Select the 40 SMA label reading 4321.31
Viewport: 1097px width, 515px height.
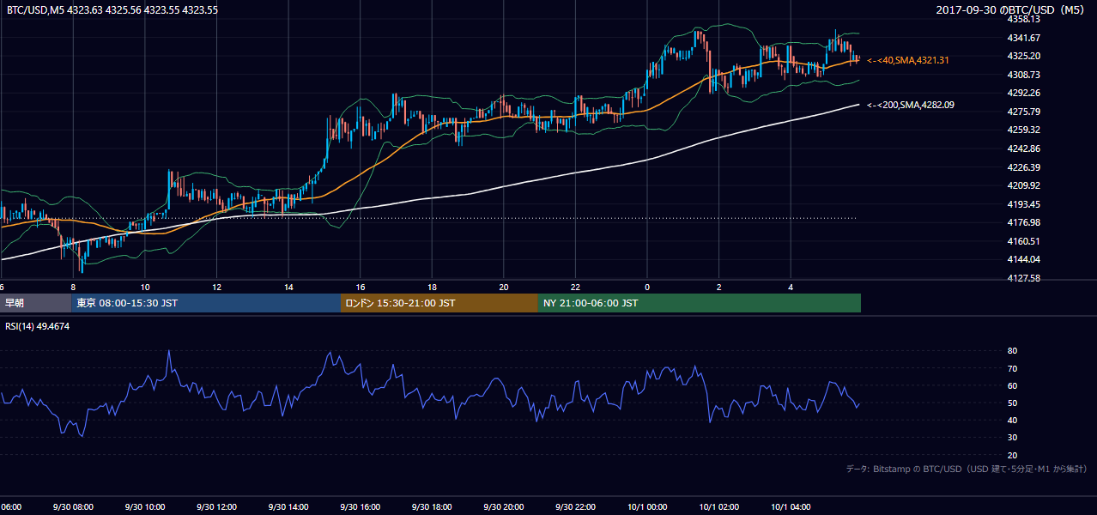tap(908, 60)
